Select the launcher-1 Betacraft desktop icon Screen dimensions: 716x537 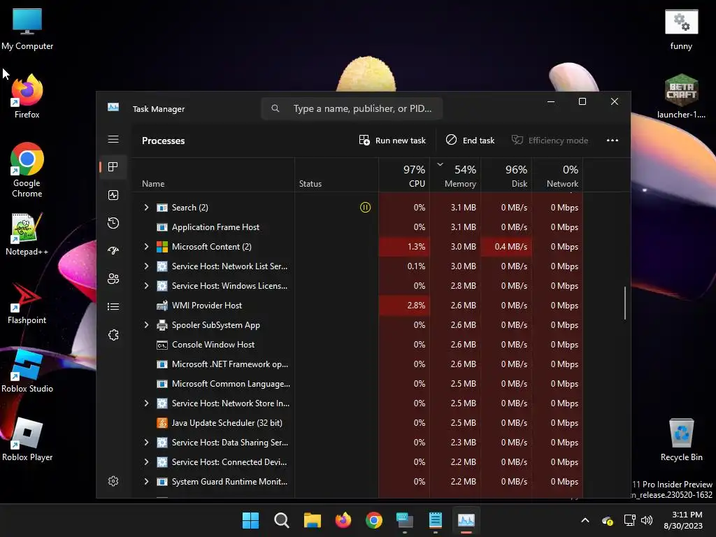681,96
